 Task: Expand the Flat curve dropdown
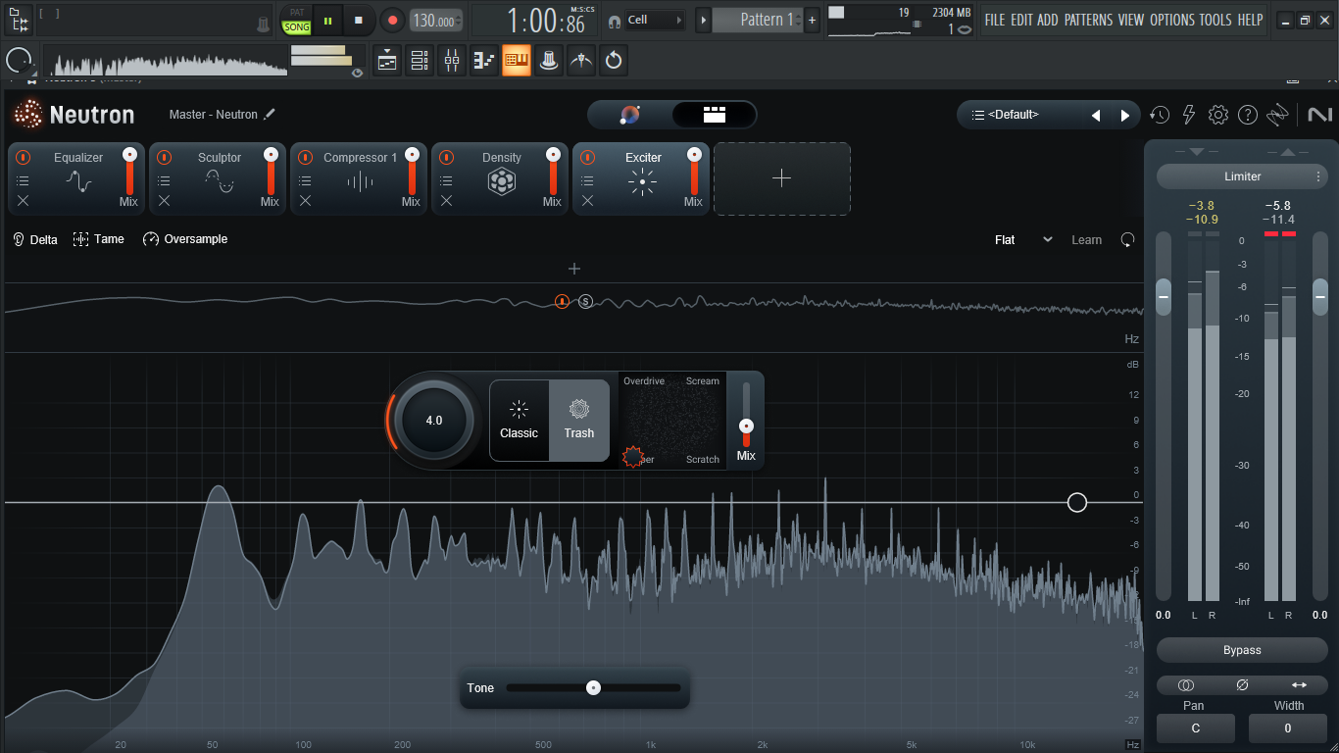(x=1023, y=239)
